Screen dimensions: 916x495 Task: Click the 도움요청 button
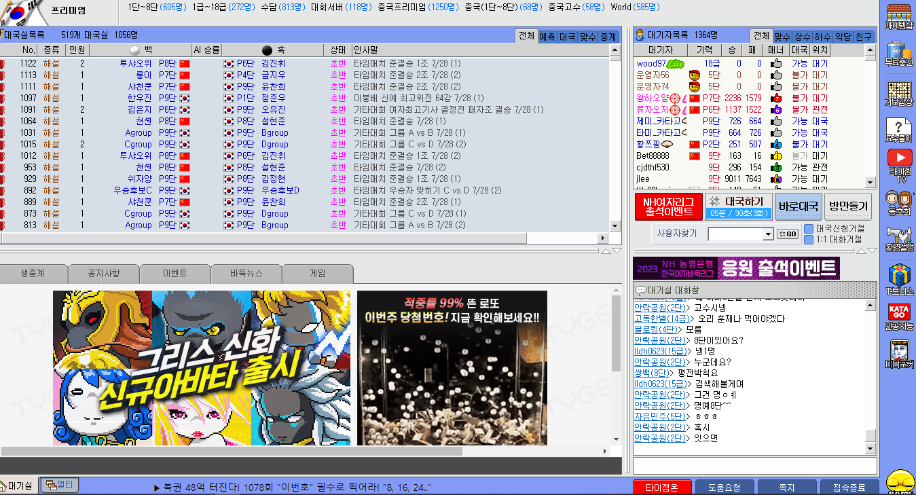[725, 488]
